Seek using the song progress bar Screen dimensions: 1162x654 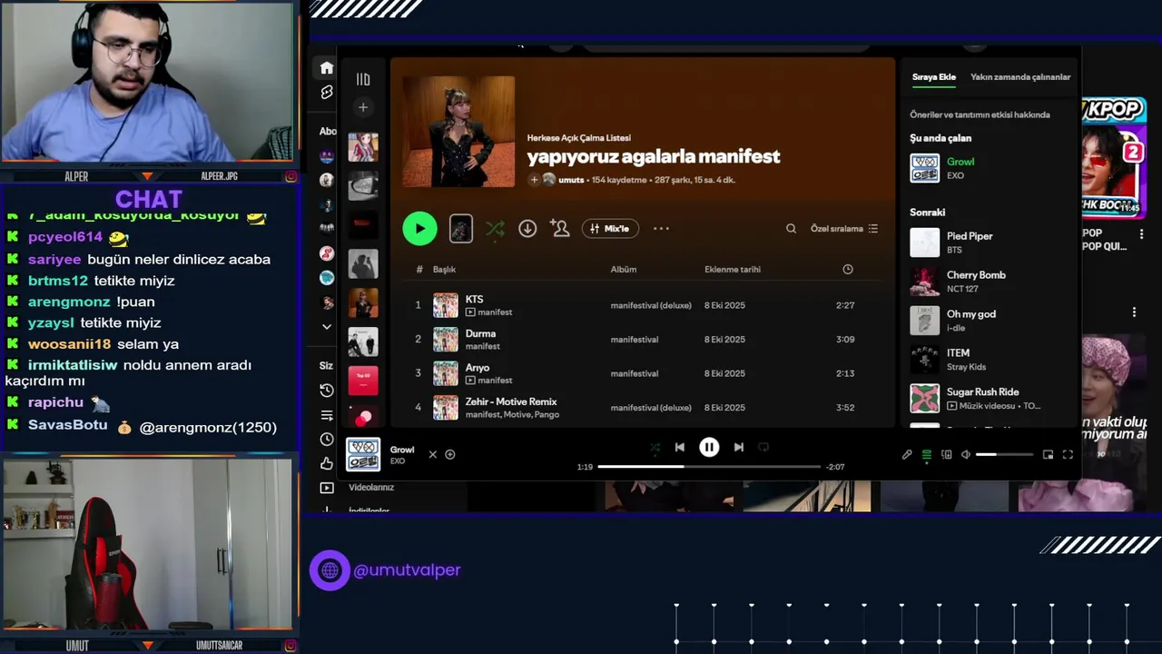click(709, 467)
